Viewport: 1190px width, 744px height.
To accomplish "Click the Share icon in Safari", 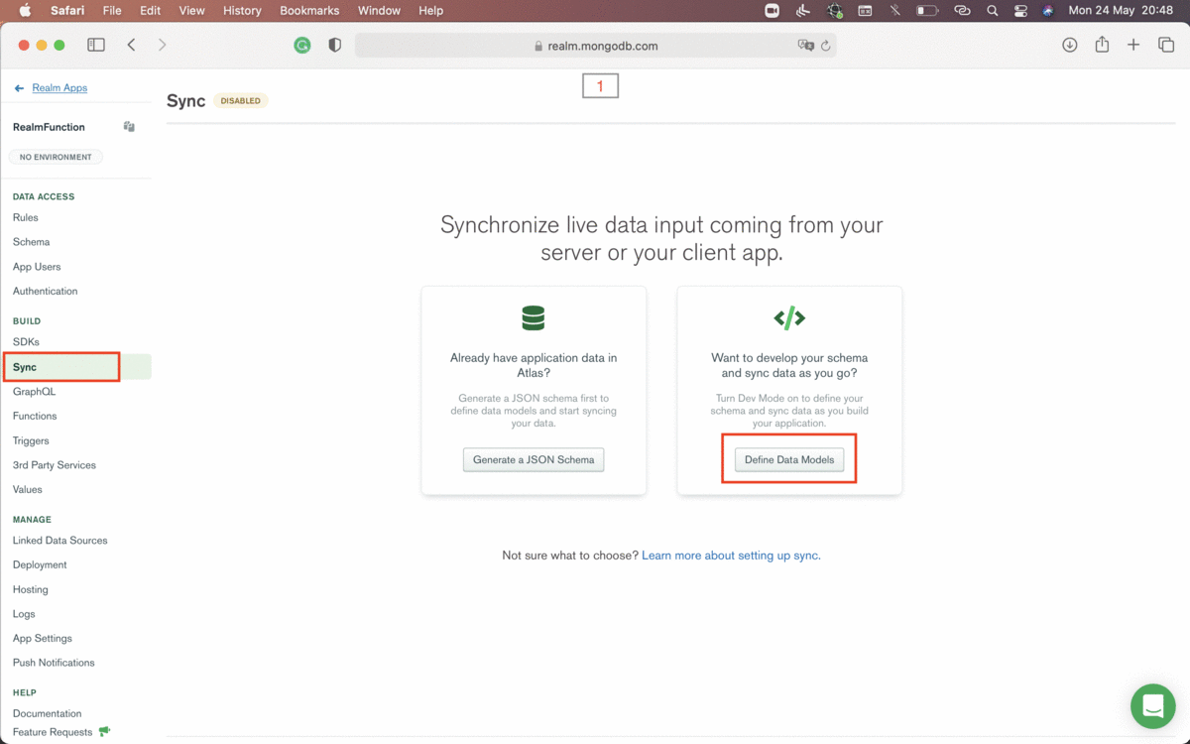I will click(1102, 45).
